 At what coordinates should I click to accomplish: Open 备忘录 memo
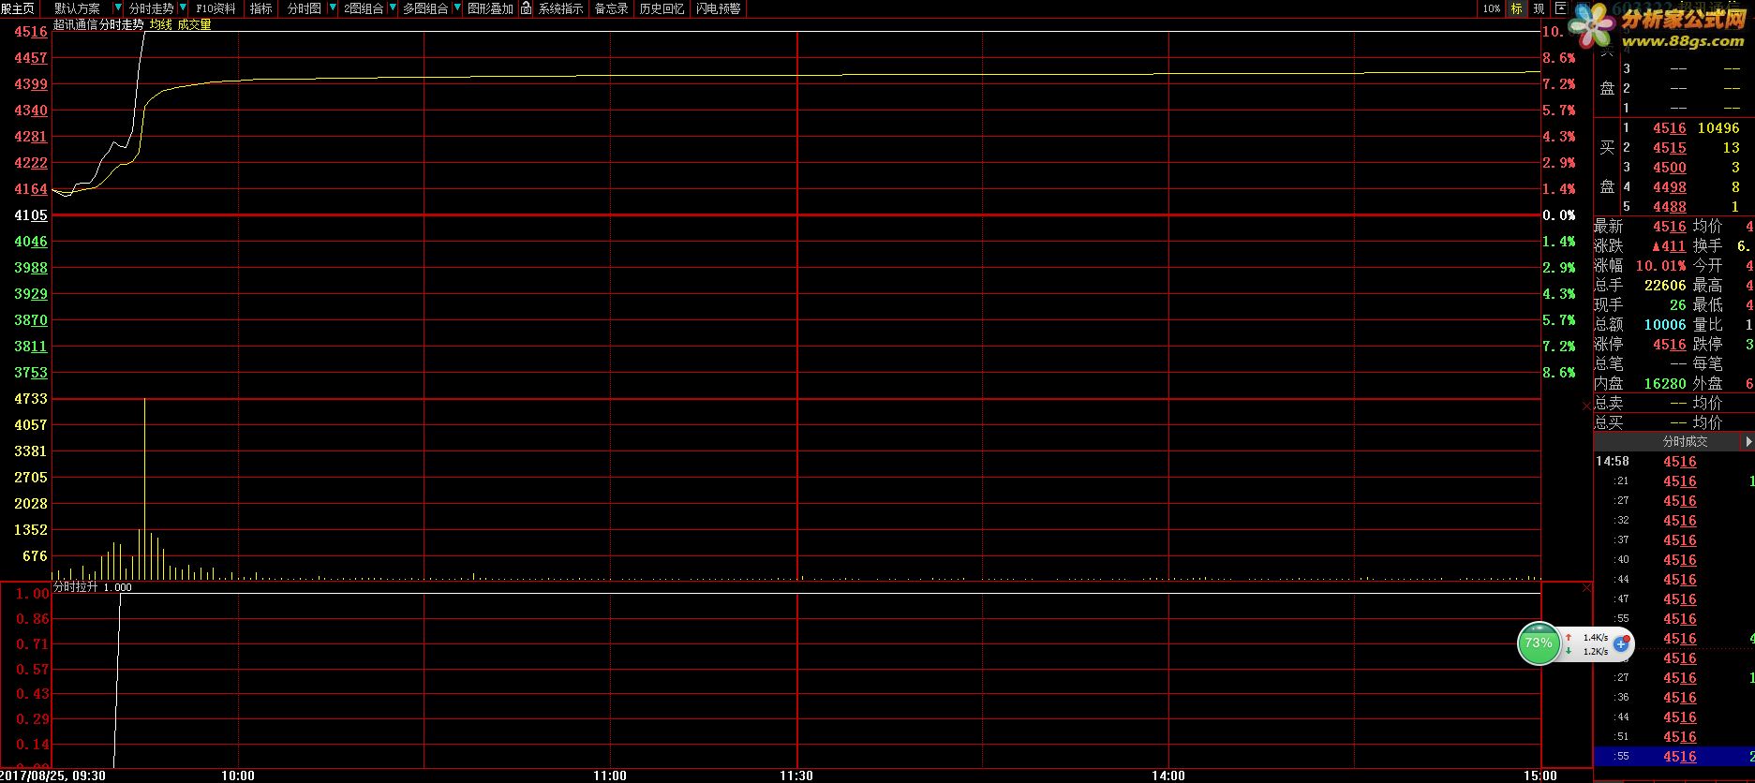pyautogui.click(x=612, y=8)
